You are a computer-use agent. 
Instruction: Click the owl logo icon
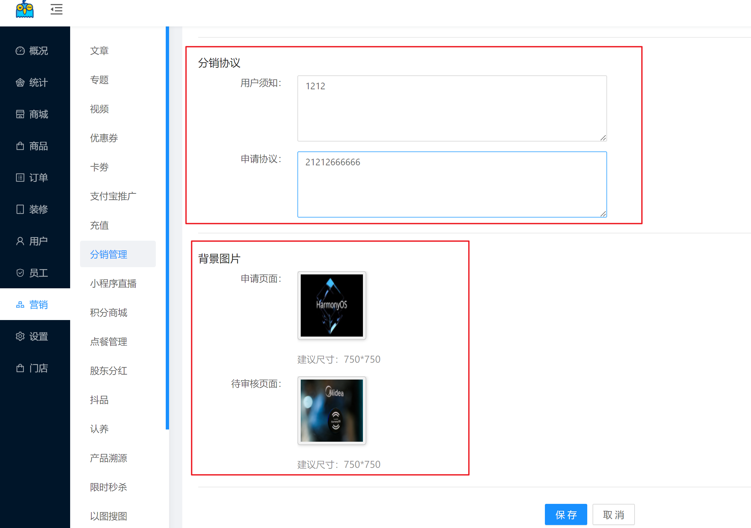click(x=25, y=9)
